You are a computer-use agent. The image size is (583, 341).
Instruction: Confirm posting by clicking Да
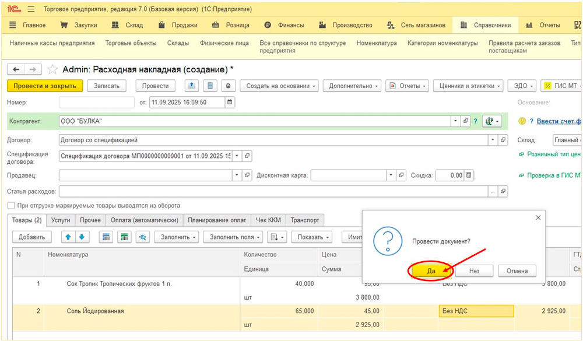click(431, 270)
